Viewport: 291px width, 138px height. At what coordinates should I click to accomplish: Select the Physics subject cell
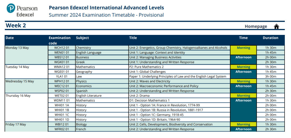point(102,81)
